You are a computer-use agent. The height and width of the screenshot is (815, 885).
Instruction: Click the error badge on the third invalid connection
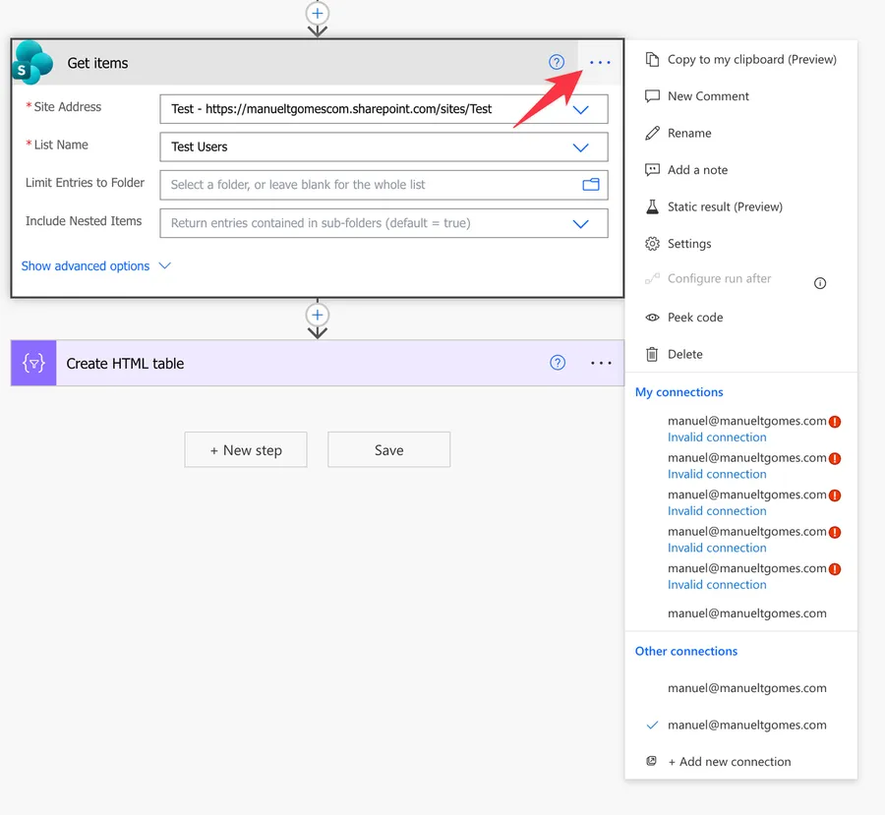[835, 495]
